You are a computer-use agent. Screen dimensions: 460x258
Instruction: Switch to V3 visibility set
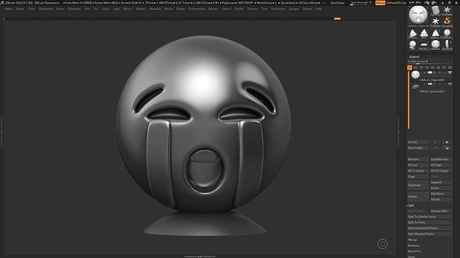421,68
